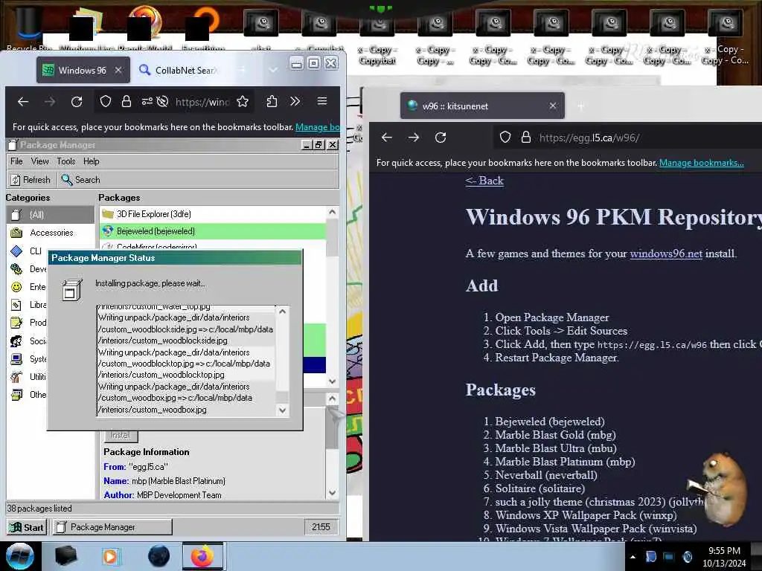Select the Accessories category
762x571 pixels.
(x=50, y=233)
